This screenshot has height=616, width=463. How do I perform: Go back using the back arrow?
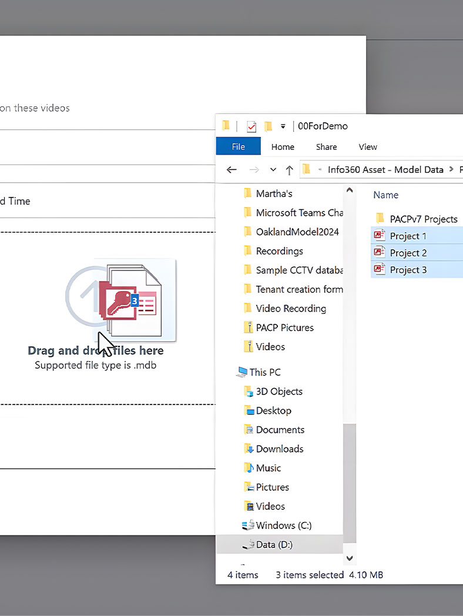[x=231, y=170]
